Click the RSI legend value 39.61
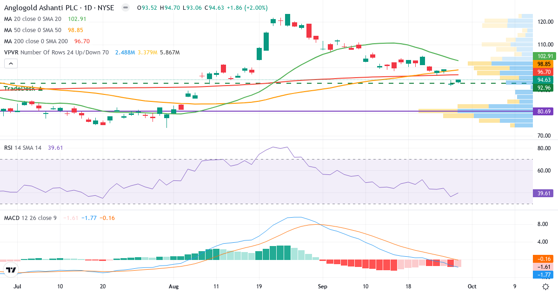This screenshot has height=293, width=558. 55,147
